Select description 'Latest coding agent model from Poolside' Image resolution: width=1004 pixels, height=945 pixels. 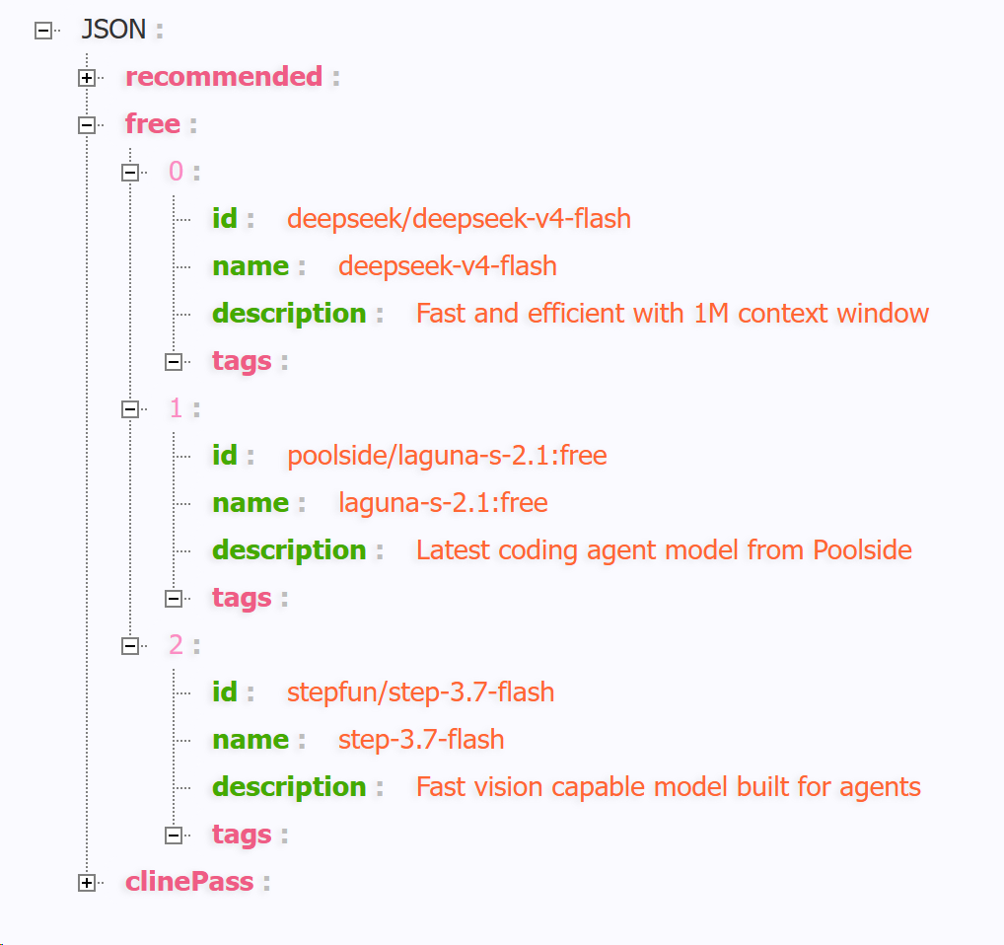click(664, 550)
